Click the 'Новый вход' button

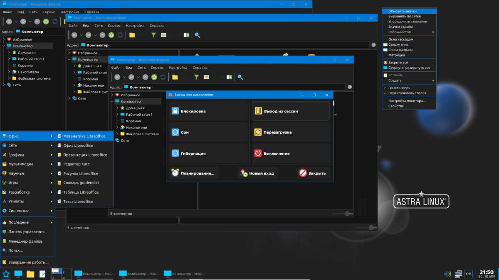coord(257,173)
